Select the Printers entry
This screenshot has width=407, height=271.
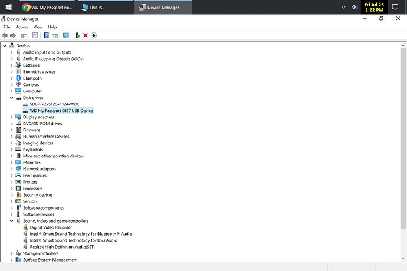[30, 182]
